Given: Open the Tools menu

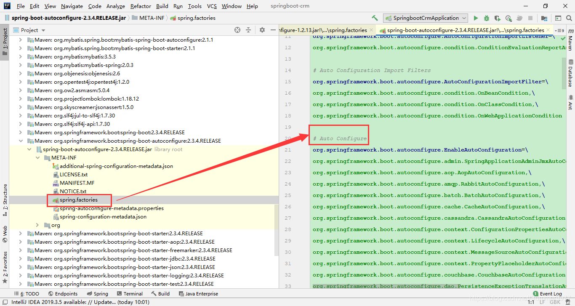Looking at the screenshot, I should tap(195, 6).
